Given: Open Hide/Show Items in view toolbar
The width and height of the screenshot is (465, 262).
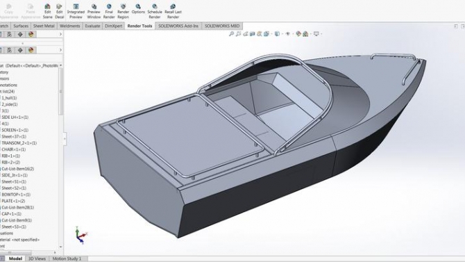Looking at the screenshot, I should (x=287, y=34).
